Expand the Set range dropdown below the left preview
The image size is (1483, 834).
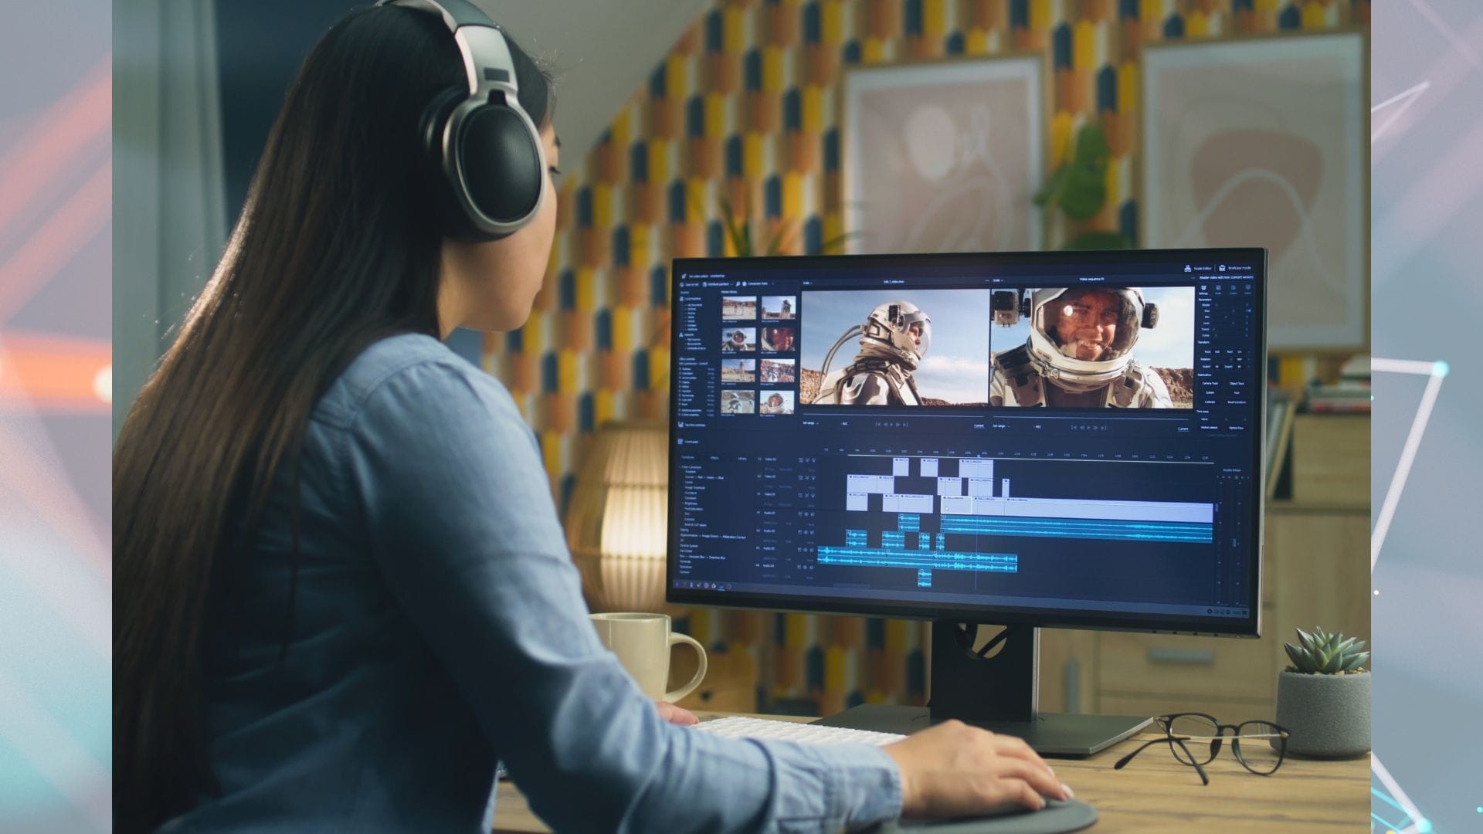pos(810,423)
